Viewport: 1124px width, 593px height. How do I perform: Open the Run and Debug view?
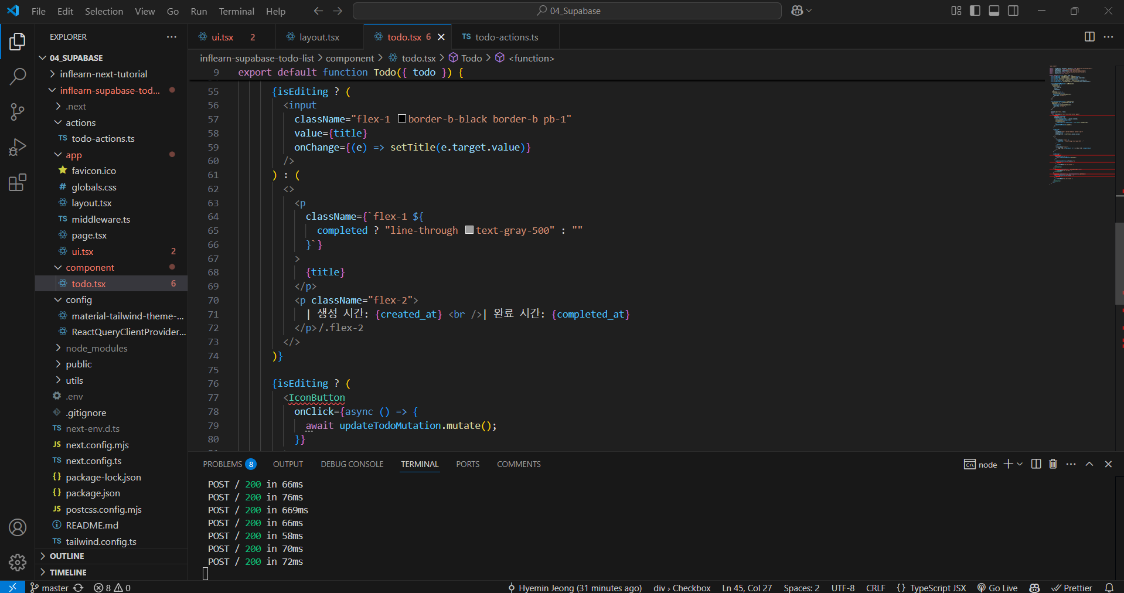(x=18, y=147)
